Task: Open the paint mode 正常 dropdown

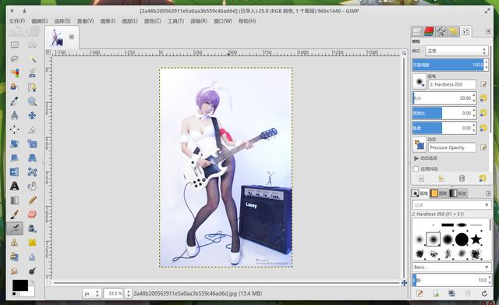Action: point(457,51)
